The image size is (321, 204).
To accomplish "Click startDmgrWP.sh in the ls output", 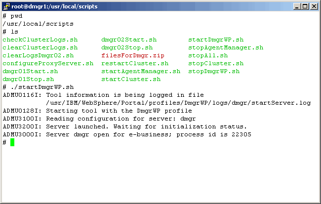I will (216, 40).
